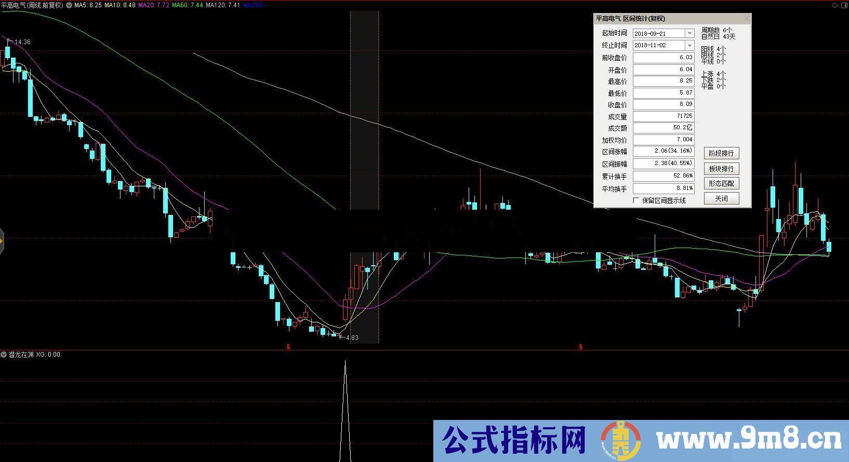Image resolution: width=849 pixels, height=462 pixels.
Task: Open the 终止时间 date dropdown
Action: (689, 45)
